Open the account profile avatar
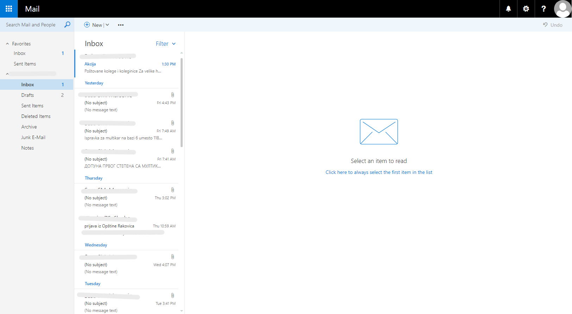This screenshot has width=572, height=314. [562, 9]
